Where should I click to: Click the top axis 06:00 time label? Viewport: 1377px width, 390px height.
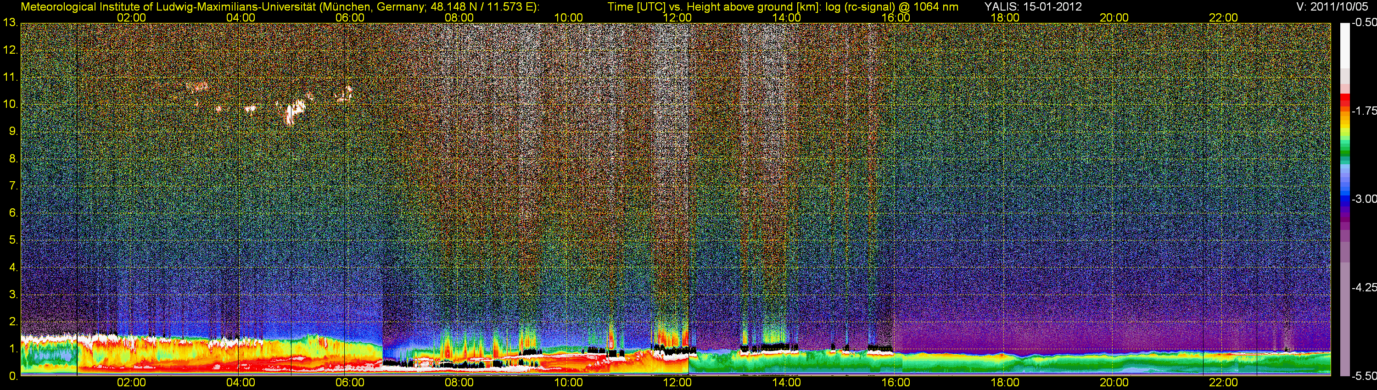click(x=350, y=17)
